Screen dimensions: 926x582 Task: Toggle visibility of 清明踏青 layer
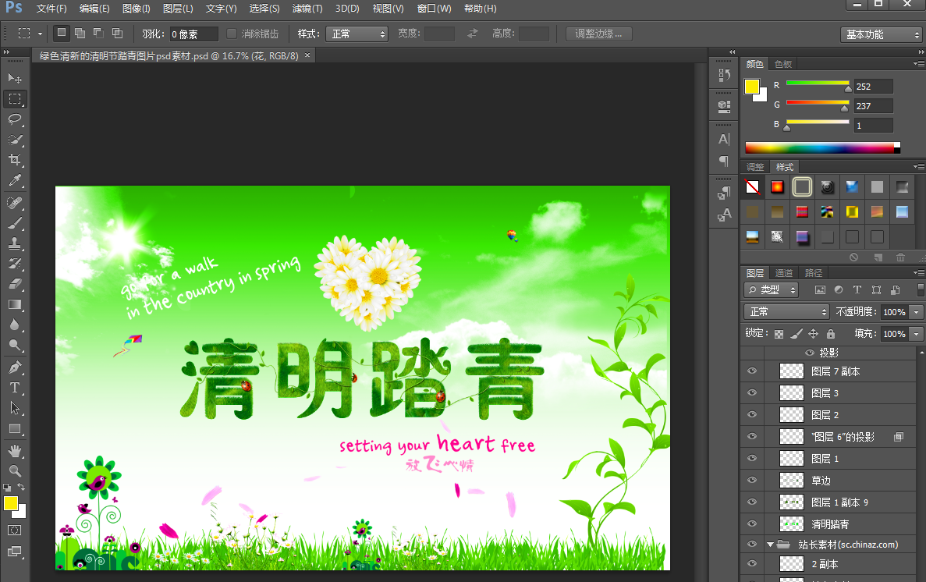click(x=752, y=524)
